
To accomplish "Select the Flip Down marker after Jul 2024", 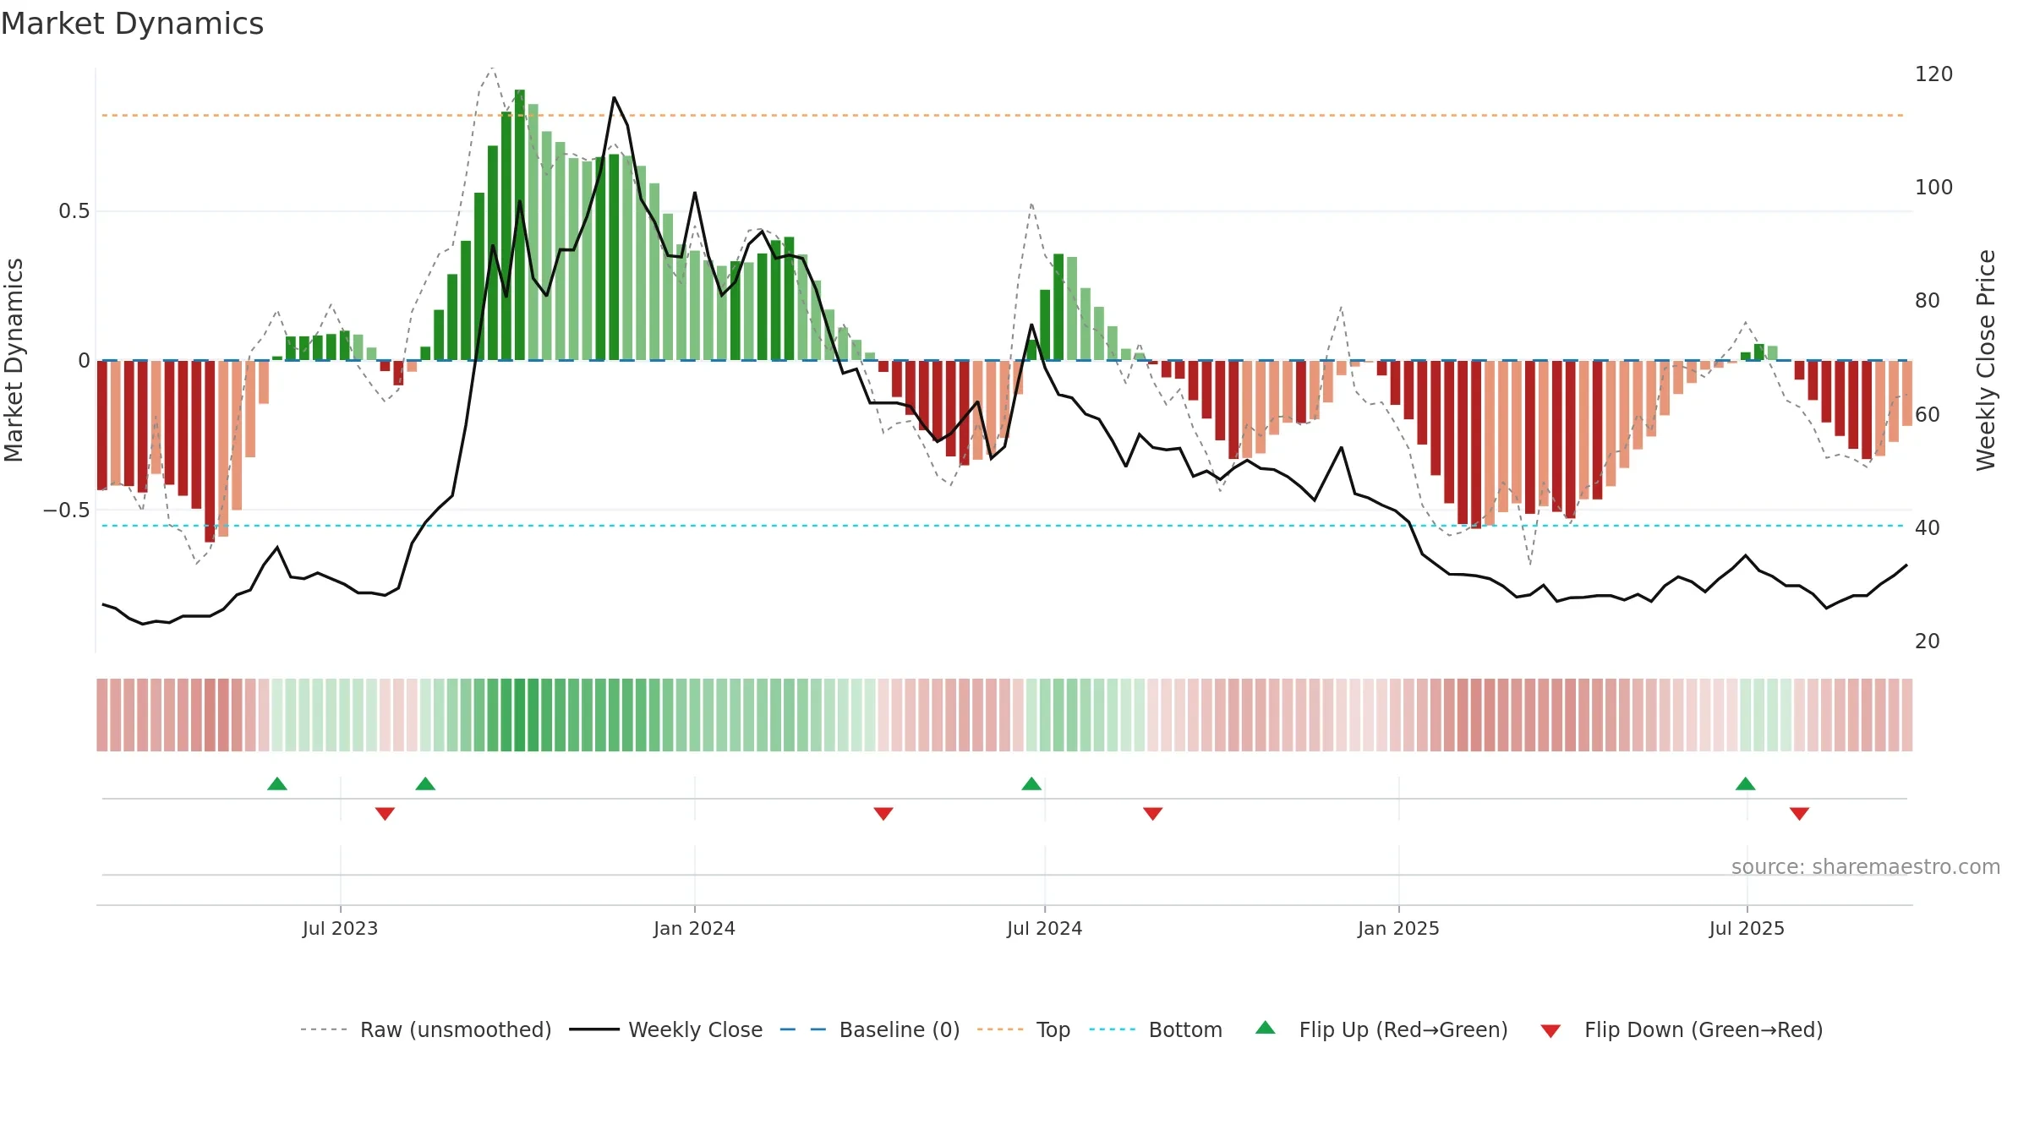I will click(x=1153, y=814).
